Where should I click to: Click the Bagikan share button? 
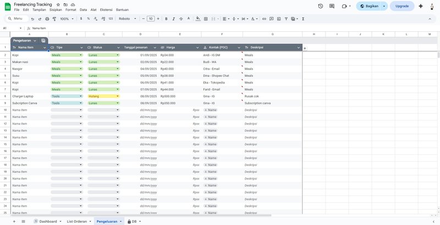(x=369, y=6)
